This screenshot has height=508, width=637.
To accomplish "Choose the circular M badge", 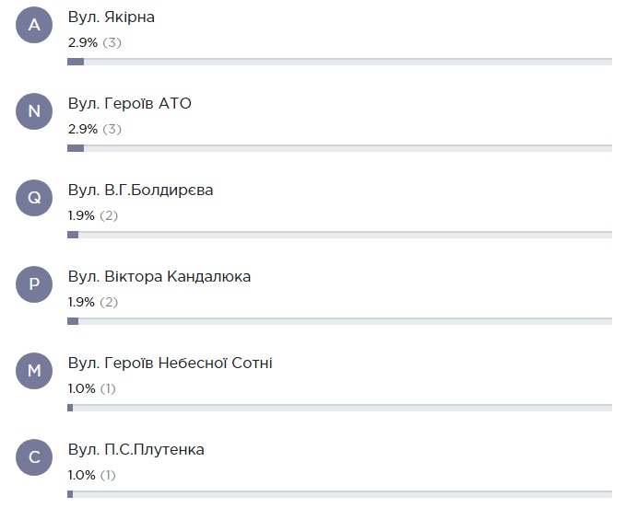I will (34, 371).
